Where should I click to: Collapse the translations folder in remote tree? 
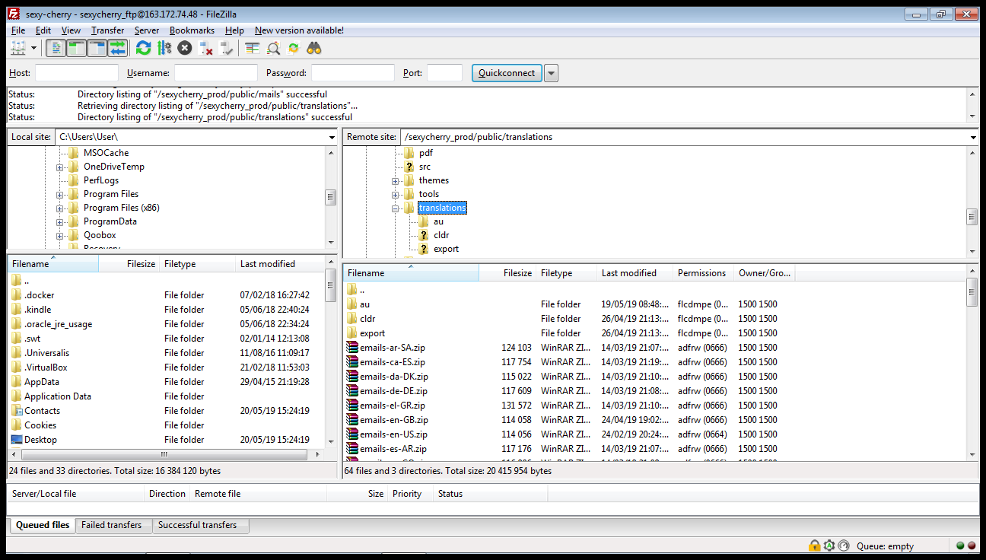click(x=396, y=208)
